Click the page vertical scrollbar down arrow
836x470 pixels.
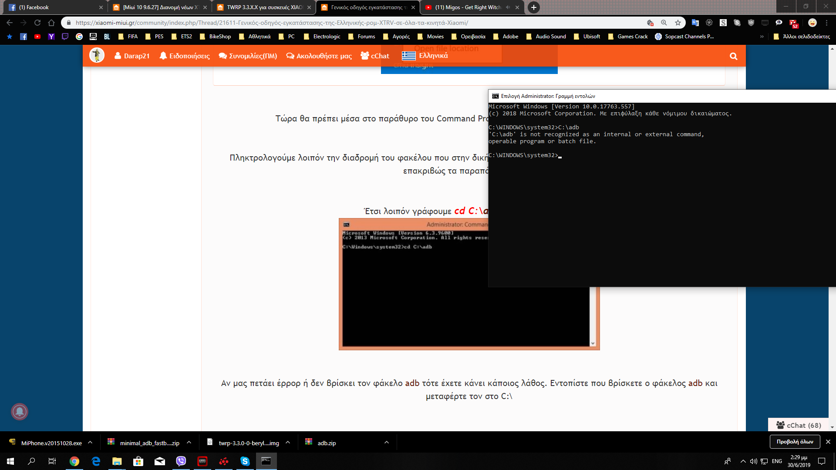[x=832, y=427]
